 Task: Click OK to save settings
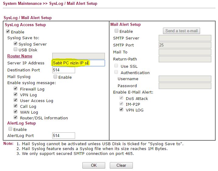click(x=94, y=165)
